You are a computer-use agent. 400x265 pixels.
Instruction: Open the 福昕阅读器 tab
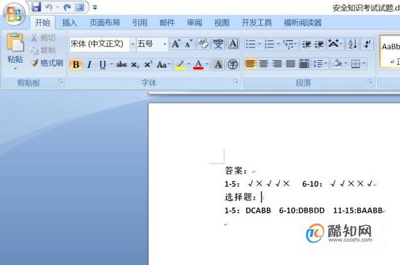(303, 22)
